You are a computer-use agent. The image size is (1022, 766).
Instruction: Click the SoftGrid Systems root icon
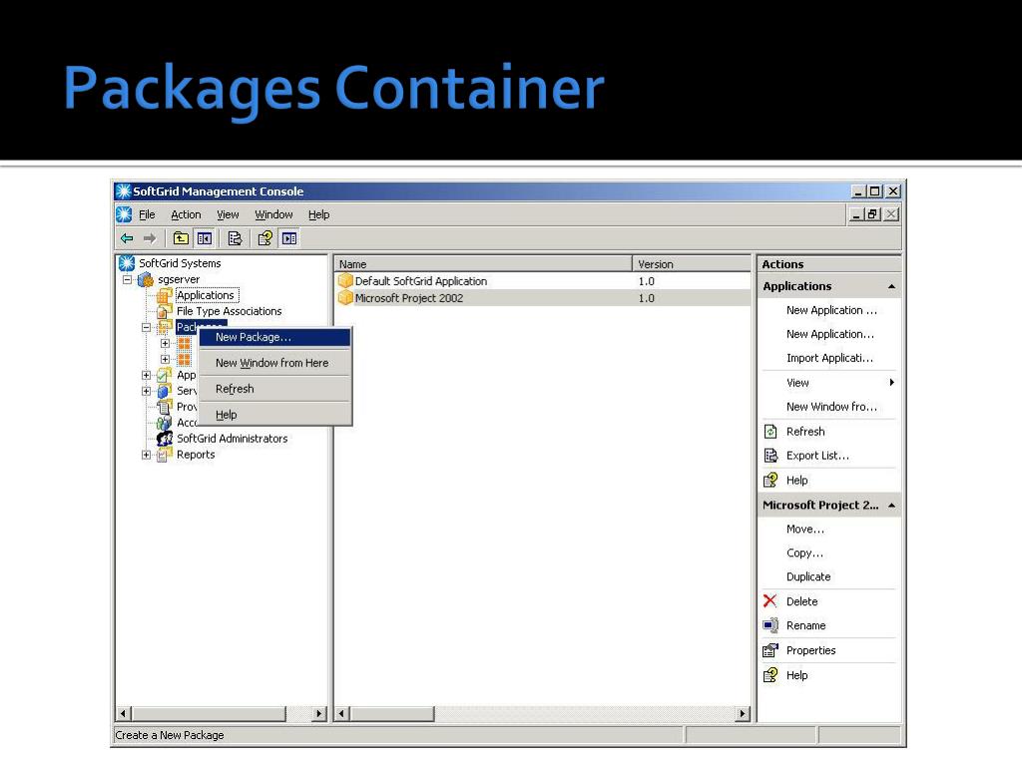[x=127, y=263]
